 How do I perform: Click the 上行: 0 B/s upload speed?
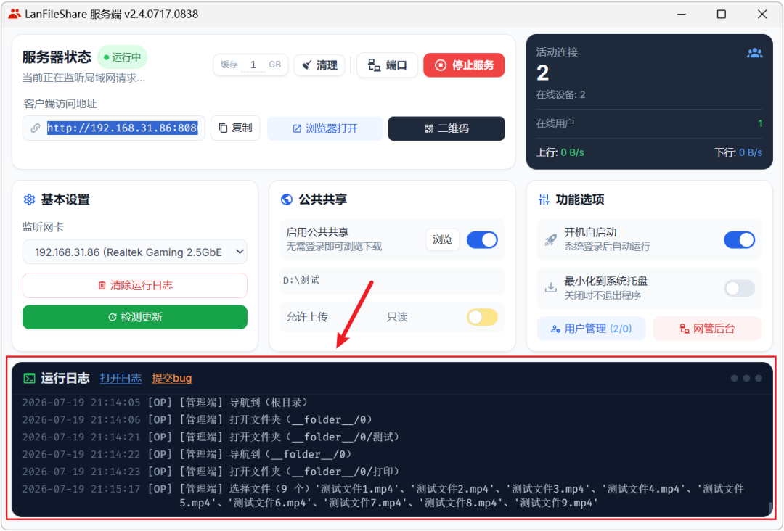pos(560,152)
